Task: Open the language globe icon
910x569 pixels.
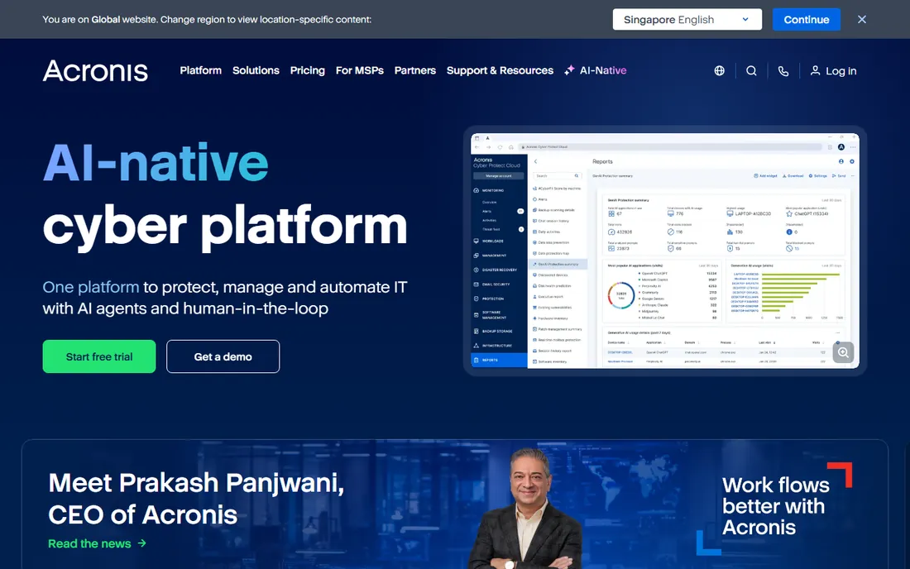Action: [x=719, y=71]
